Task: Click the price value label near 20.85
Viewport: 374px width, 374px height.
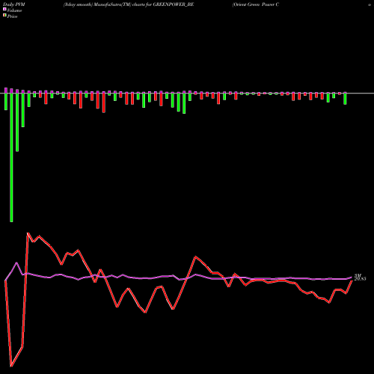Action: (360, 279)
